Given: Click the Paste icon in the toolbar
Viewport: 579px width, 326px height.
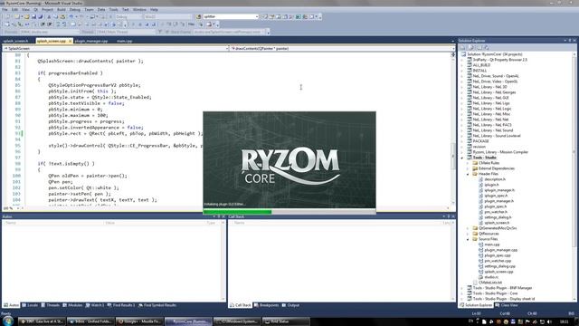Looking at the screenshot, I should click(62, 16).
